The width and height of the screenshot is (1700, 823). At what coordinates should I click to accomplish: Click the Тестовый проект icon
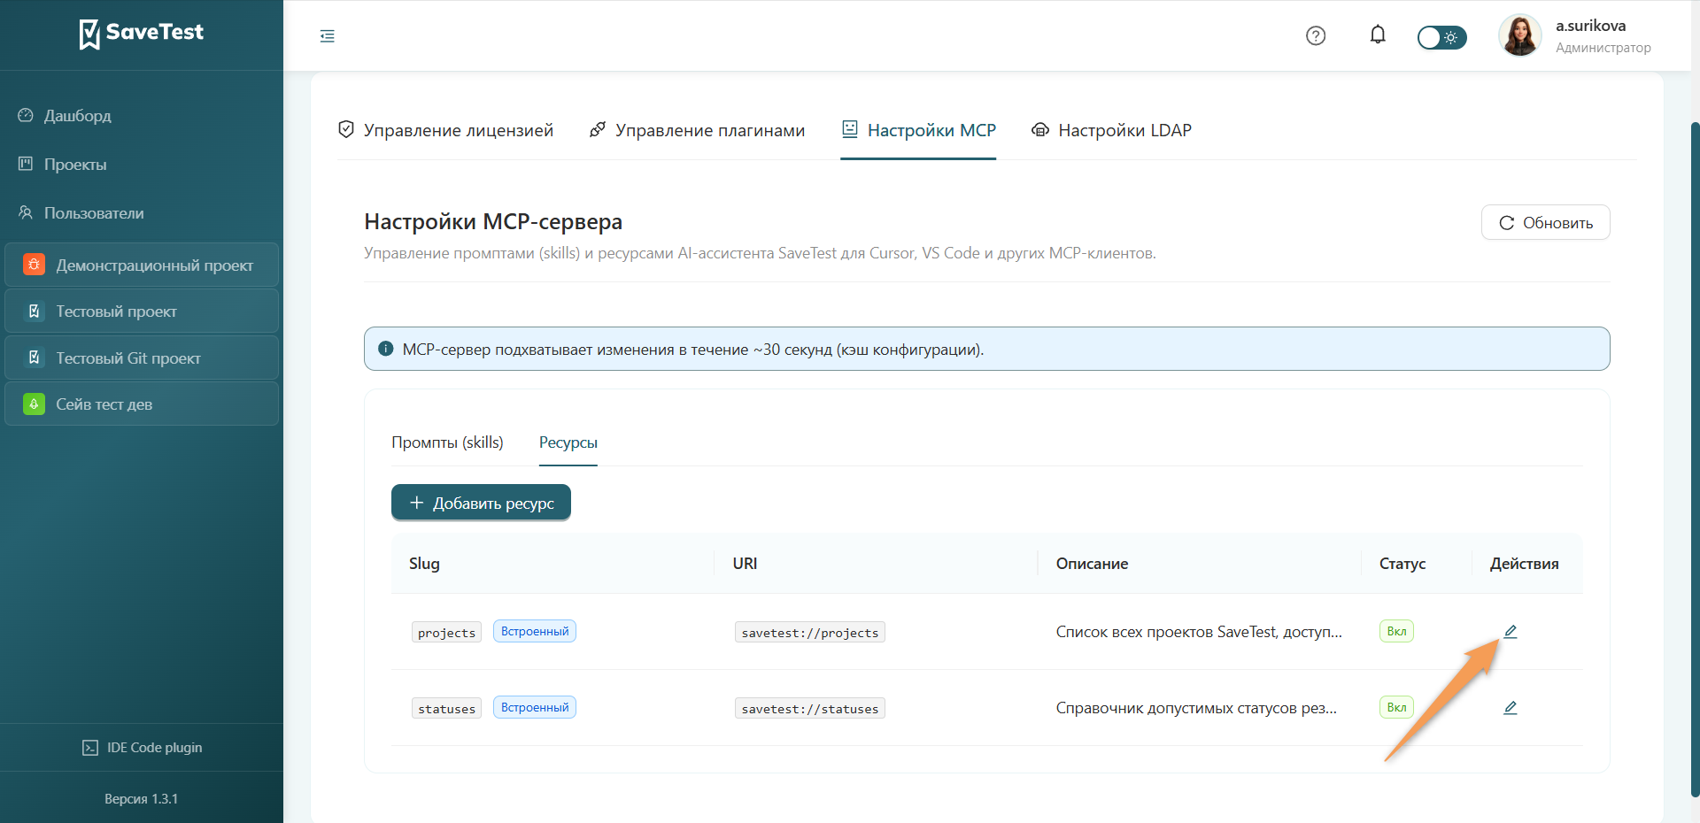pyautogui.click(x=34, y=312)
